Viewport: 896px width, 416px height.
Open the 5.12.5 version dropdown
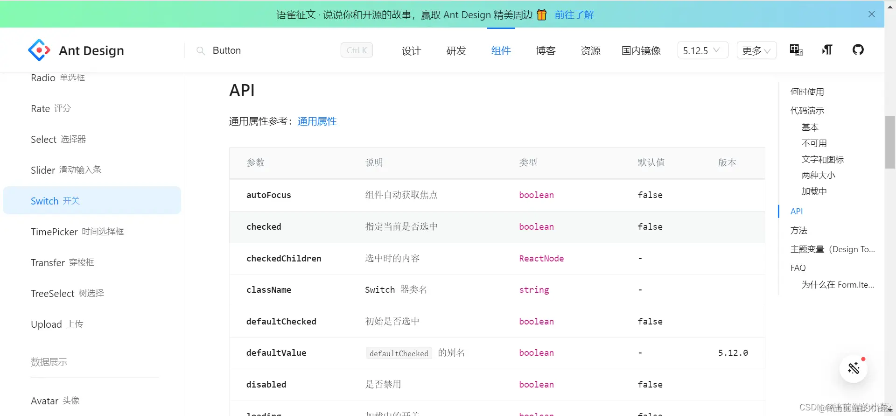[x=702, y=50]
